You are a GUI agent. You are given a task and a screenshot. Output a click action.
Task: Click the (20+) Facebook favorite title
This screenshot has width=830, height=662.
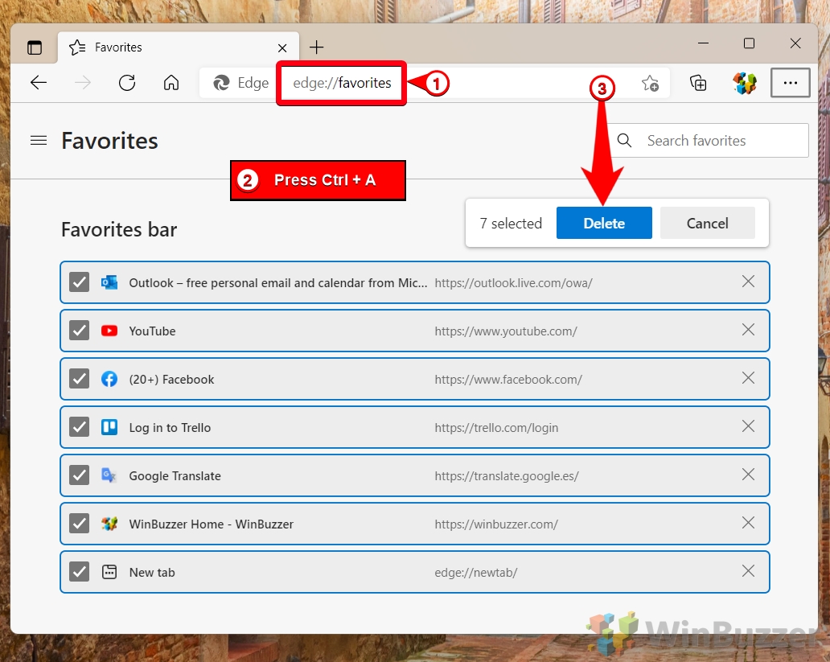(171, 379)
